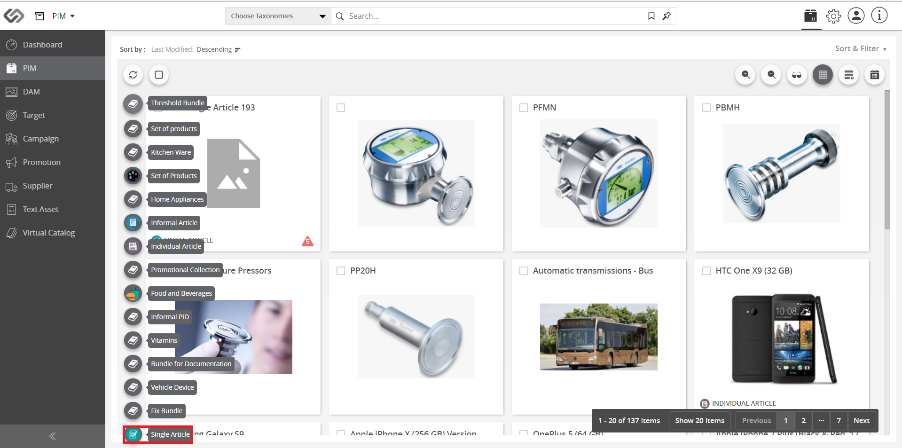902x448 pixels.
Task: Refresh the product list
Action: [133, 75]
